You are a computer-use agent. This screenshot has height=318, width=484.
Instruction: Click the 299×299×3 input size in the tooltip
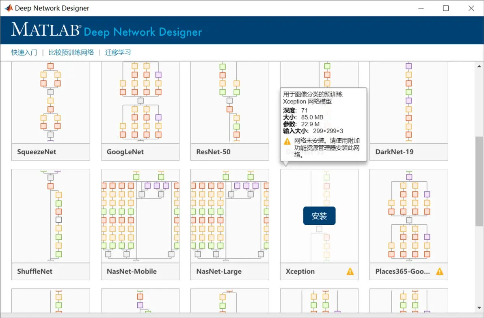[x=328, y=131]
